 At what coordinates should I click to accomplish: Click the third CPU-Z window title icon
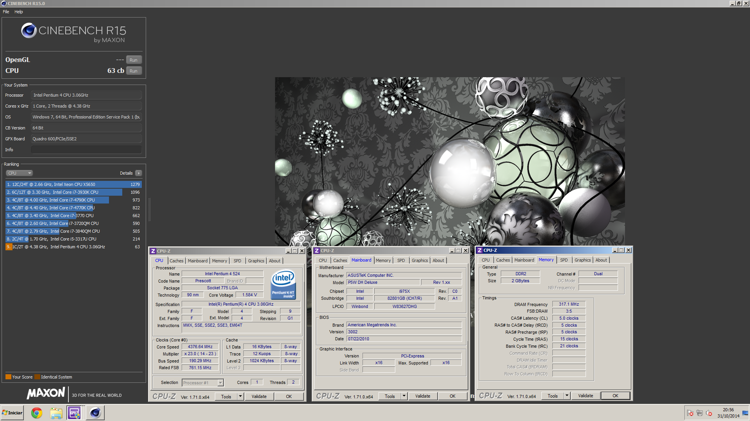480,250
